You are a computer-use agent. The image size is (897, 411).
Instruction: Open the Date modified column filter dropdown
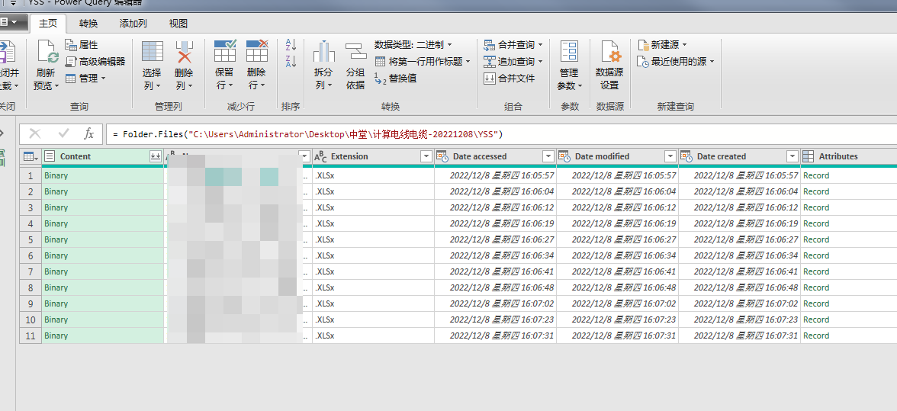pyautogui.click(x=670, y=156)
